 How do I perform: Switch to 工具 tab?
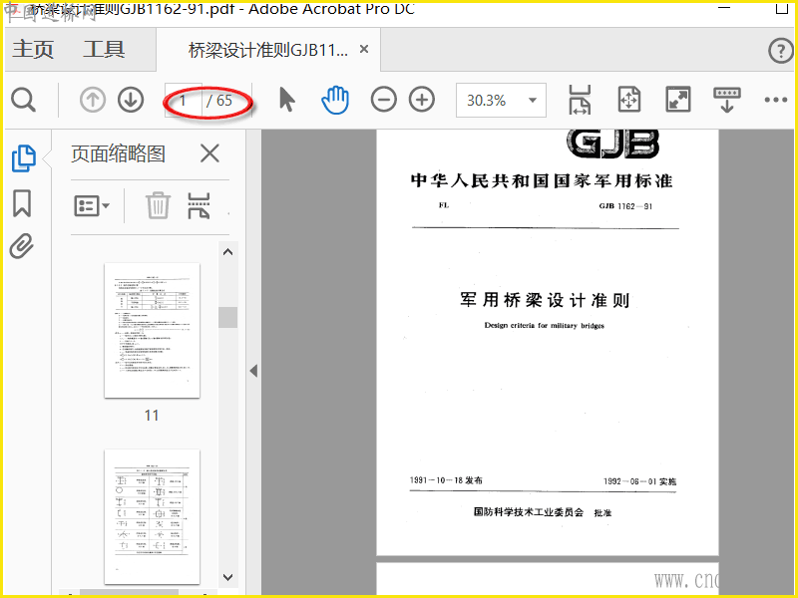tap(104, 49)
